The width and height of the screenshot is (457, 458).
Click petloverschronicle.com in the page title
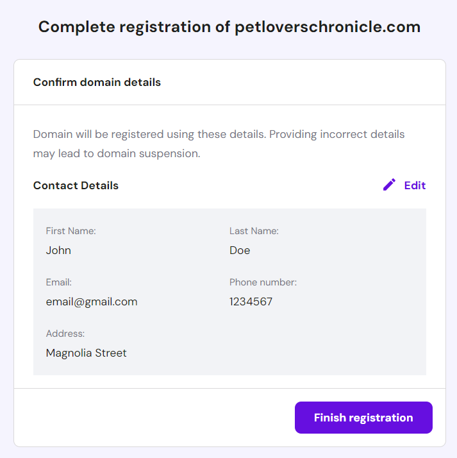328,27
